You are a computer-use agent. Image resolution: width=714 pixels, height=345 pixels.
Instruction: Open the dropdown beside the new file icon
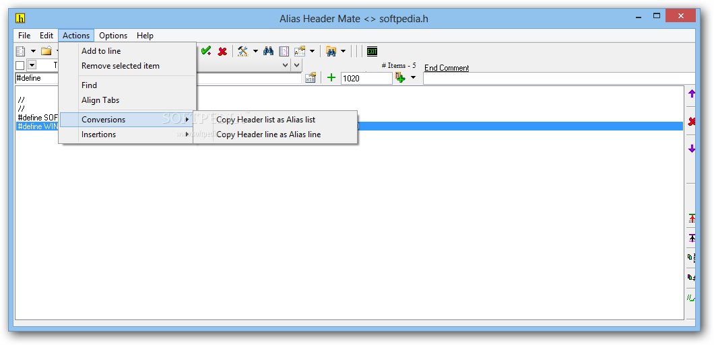[33, 51]
